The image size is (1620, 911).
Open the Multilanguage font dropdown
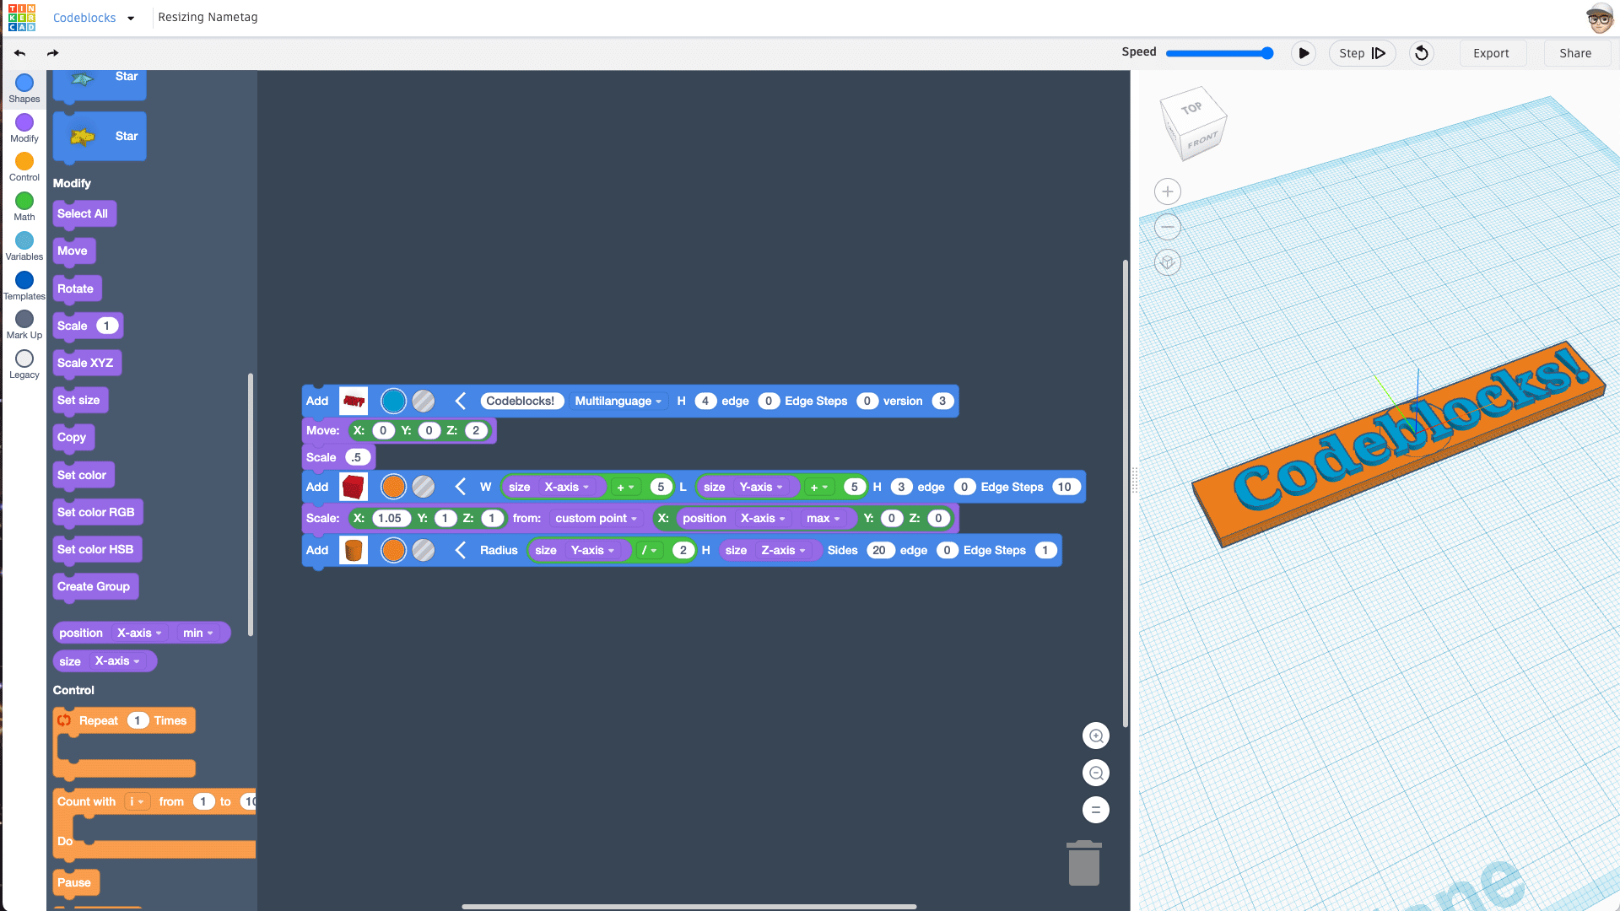[618, 402]
